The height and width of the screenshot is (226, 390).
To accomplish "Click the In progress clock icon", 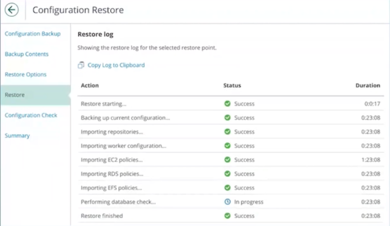I will pyautogui.click(x=227, y=202).
